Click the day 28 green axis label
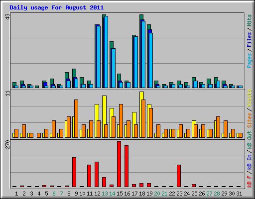Screen dimensions: 255x199 pos(217,194)
